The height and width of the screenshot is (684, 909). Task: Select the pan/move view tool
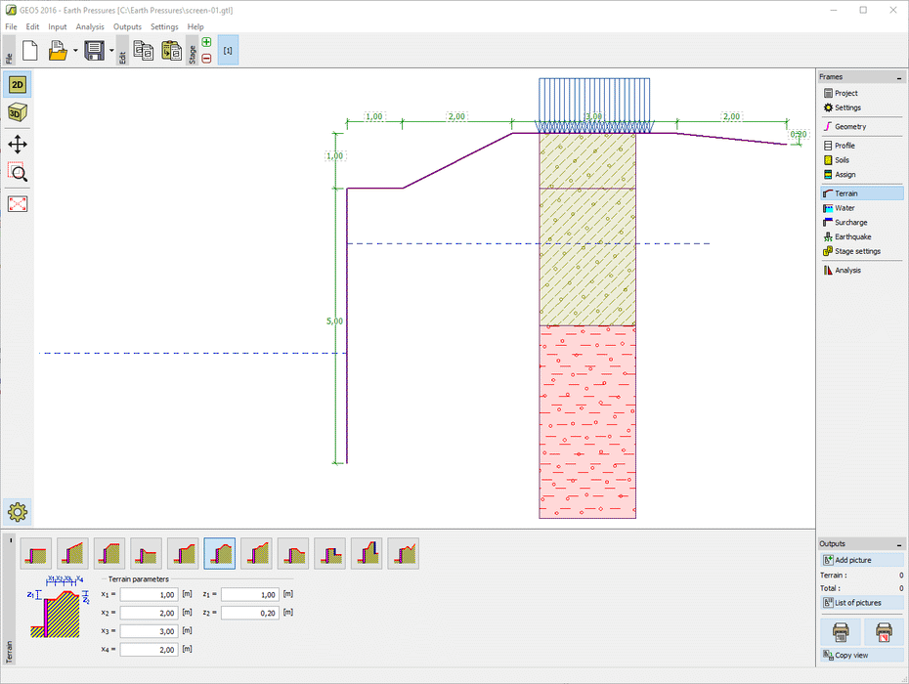18,145
